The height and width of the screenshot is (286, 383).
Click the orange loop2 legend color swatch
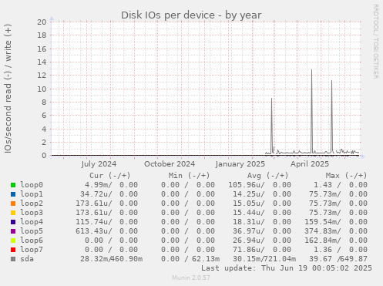coord(13,204)
